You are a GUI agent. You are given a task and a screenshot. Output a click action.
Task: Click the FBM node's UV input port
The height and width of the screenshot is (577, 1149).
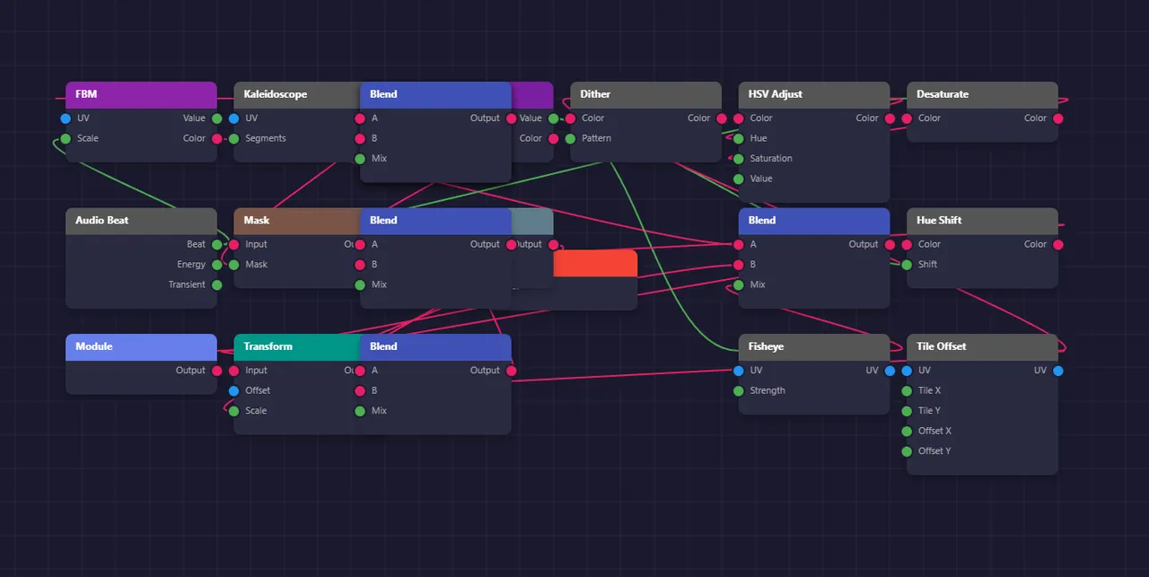66,118
